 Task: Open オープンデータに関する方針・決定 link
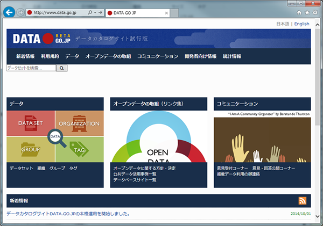point(144,168)
